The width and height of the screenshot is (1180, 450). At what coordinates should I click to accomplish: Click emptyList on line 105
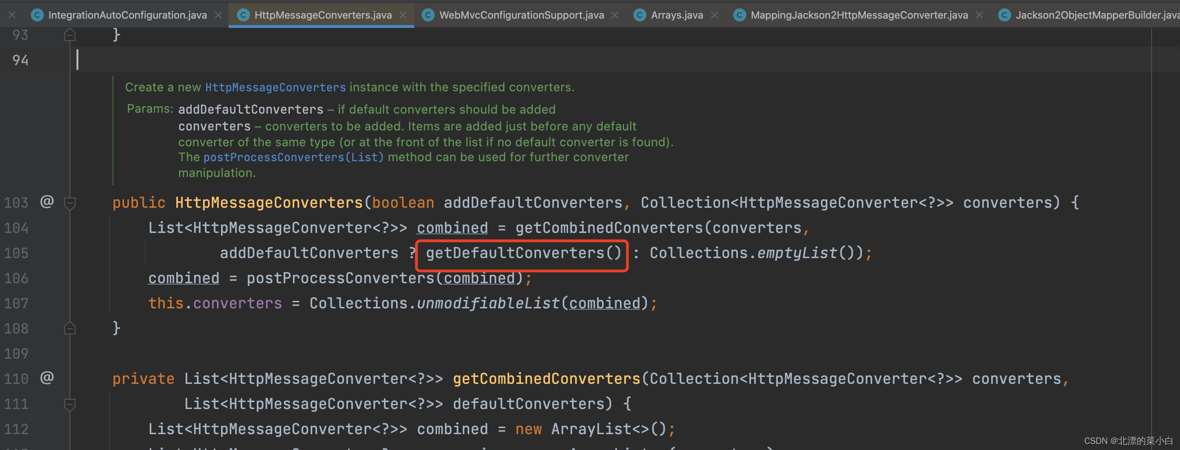797,253
